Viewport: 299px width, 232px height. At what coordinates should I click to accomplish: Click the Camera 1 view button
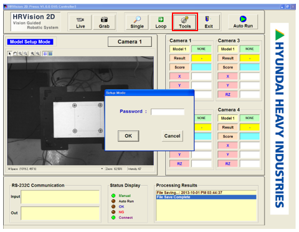[x=130, y=42]
